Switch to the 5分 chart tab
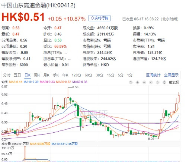This screenshot has height=162, width=186. point(121,75)
